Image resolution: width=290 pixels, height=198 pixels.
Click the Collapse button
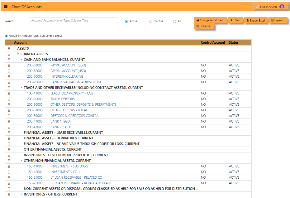(204, 26)
